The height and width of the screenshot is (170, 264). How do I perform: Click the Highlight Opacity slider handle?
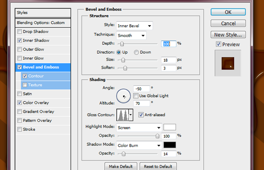[x=157, y=136]
